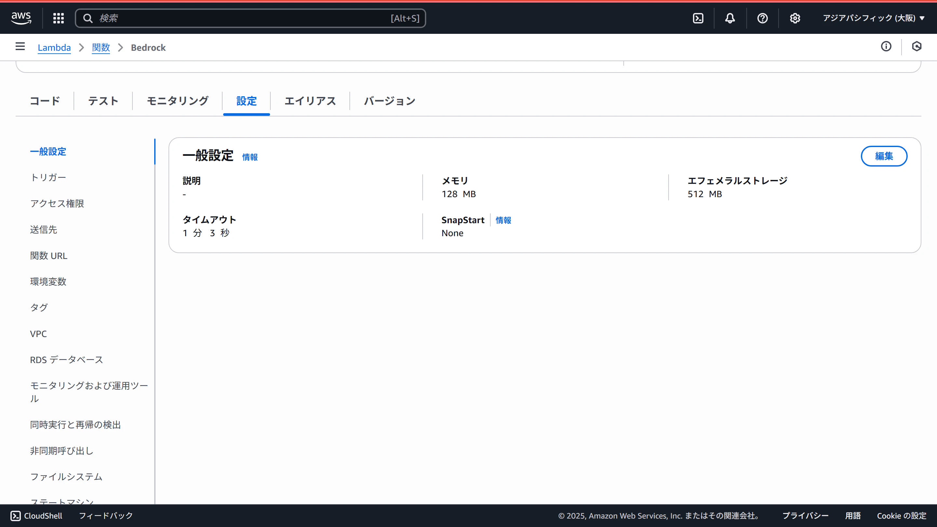This screenshot has height=527, width=937.
Task: Click the AWS logo home icon
Action: tap(21, 18)
